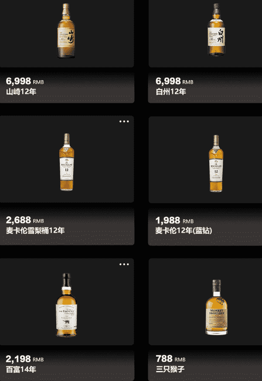This screenshot has height=381, width=262.
Task: Open the 白州12年 product title
Action: [171, 92]
